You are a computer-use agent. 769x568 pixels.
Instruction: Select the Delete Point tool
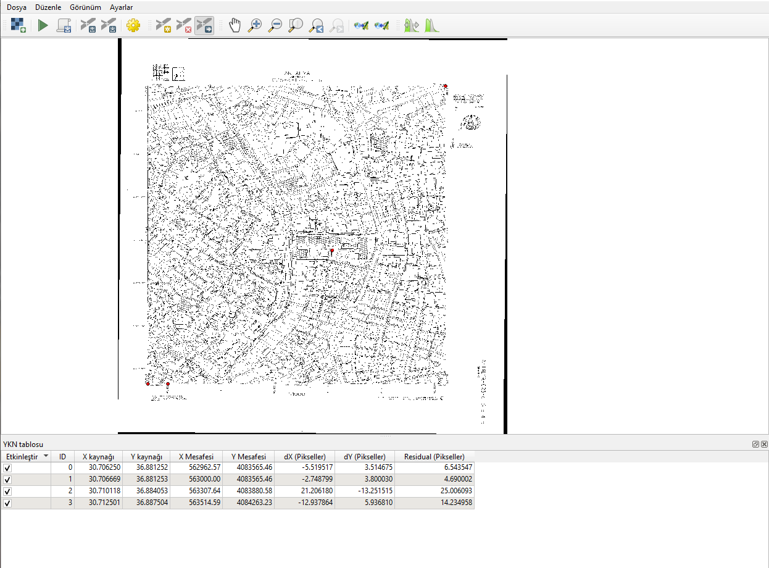click(184, 25)
